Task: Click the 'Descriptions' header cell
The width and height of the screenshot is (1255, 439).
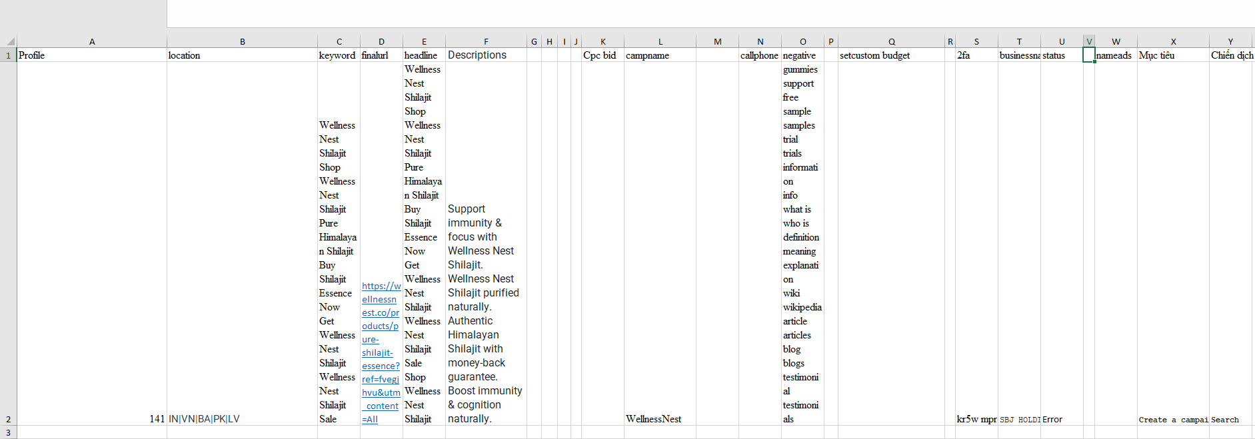Action: point(486,55)
